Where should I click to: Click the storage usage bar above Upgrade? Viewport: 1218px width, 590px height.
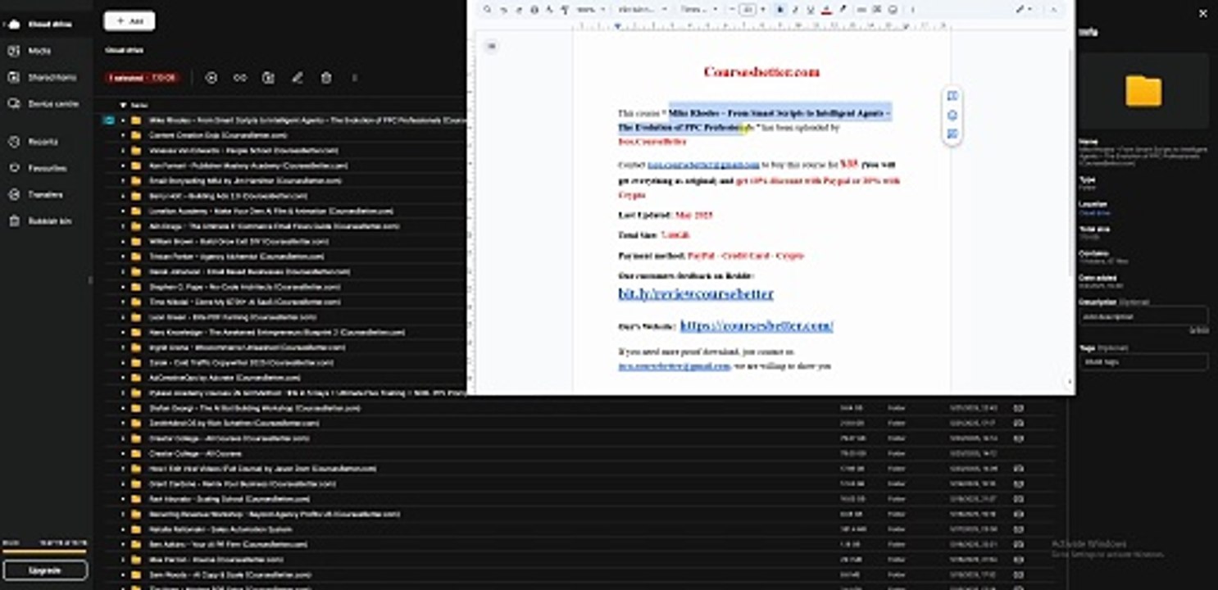44,551
